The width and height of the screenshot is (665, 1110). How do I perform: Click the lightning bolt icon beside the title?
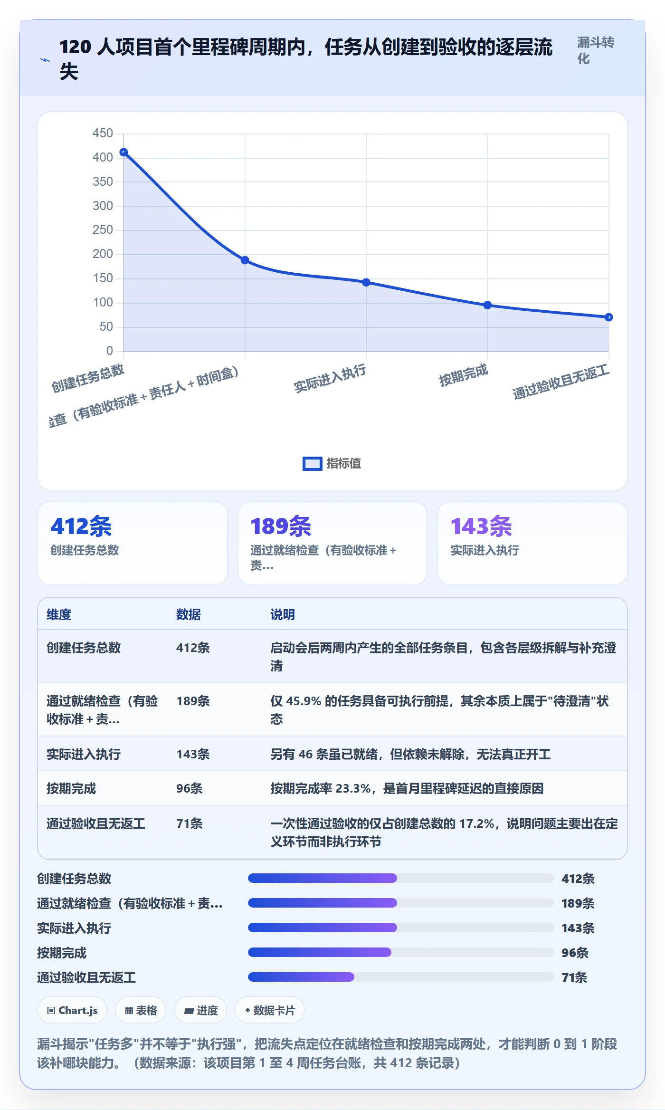pyautogui.click(x=45, y=60)
